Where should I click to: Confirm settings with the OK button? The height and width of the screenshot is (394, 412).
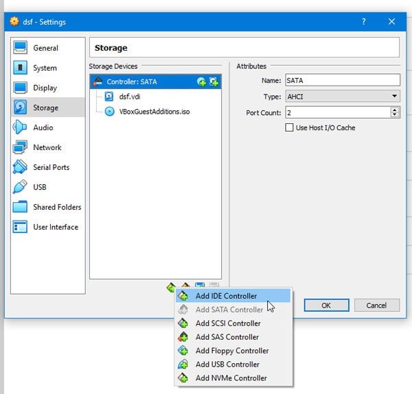coord(327,305)
